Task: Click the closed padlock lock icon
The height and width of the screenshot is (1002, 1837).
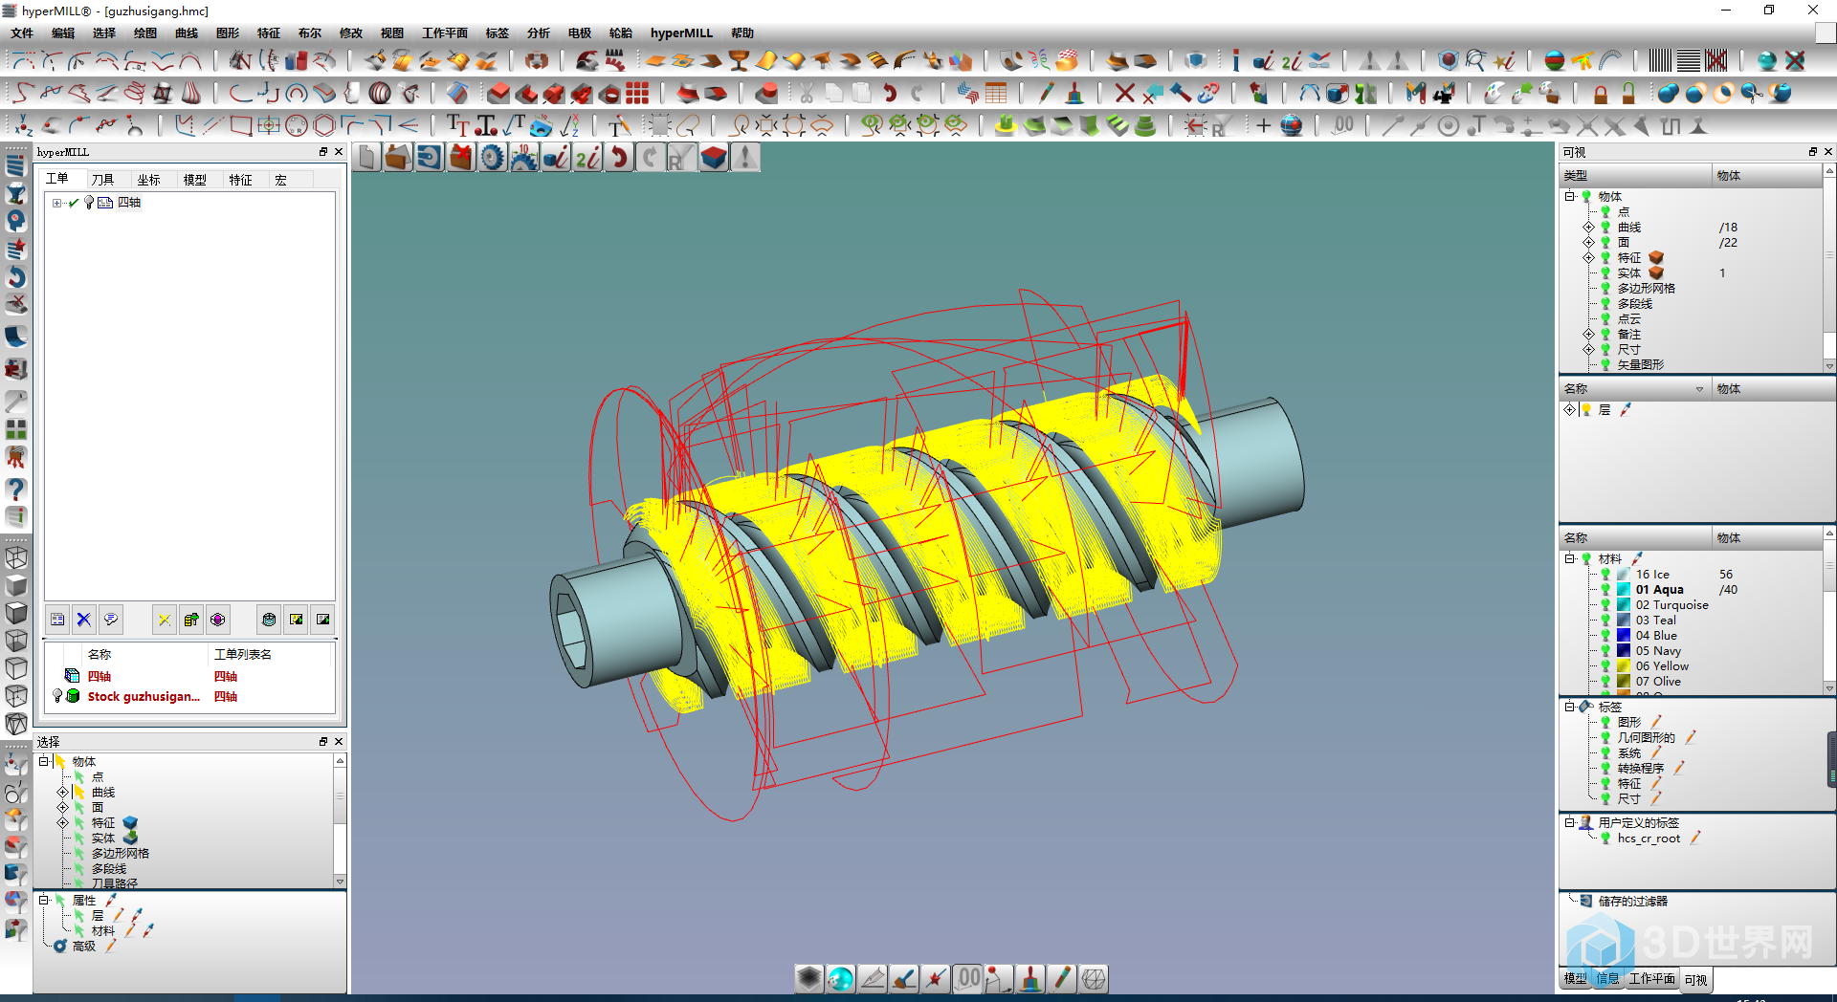Action: 1601,93
